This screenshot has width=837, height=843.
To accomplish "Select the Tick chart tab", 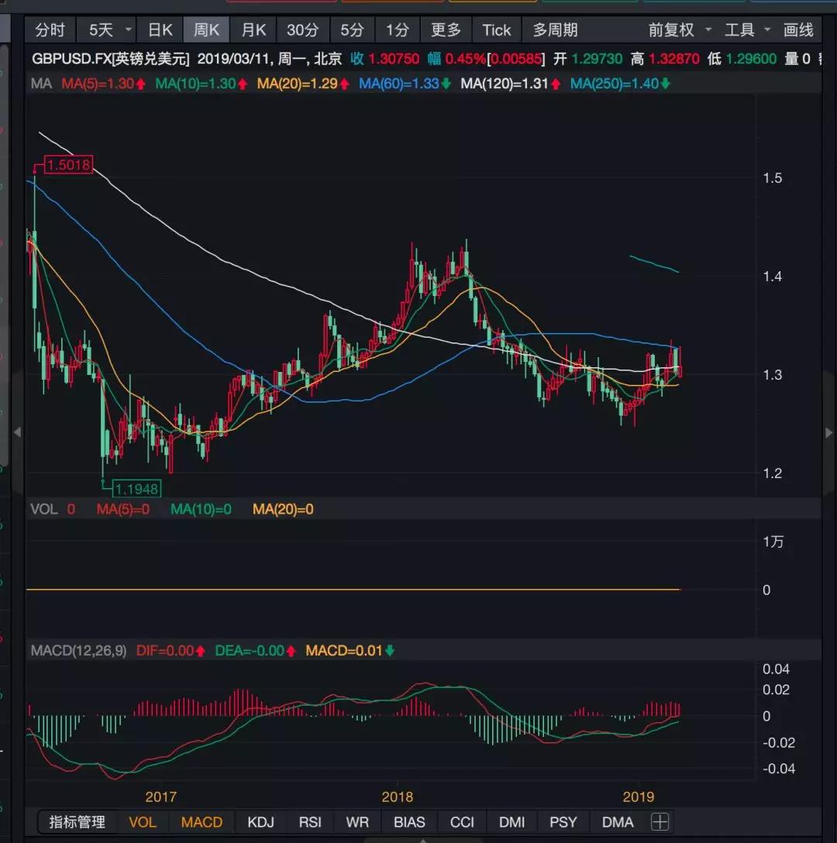I will [x=496, y=30].
